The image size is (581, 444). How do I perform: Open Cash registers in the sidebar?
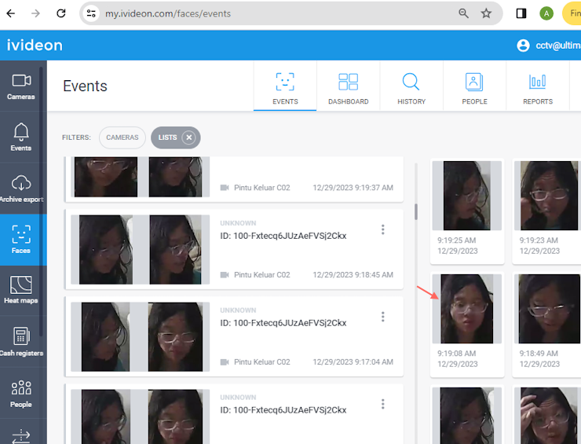(21, 342)
